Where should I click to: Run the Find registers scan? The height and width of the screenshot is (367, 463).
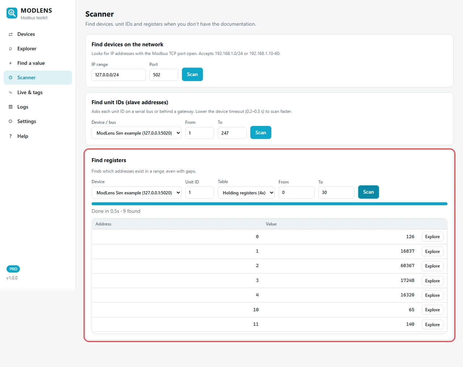[369, 192]
